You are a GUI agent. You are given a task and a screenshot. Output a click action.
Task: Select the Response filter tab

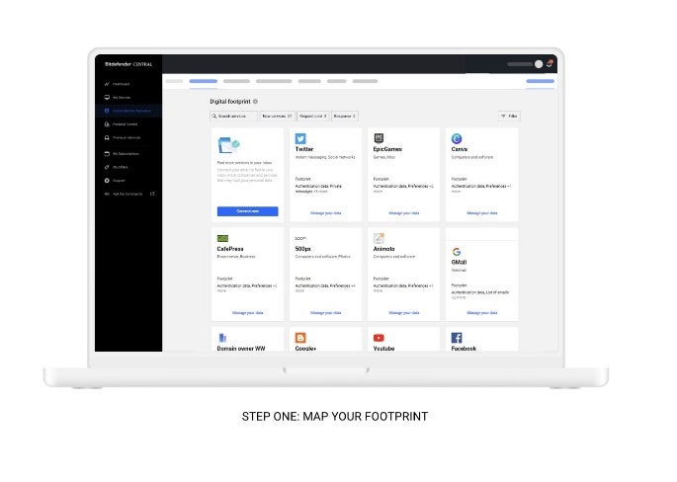(344, 116)
